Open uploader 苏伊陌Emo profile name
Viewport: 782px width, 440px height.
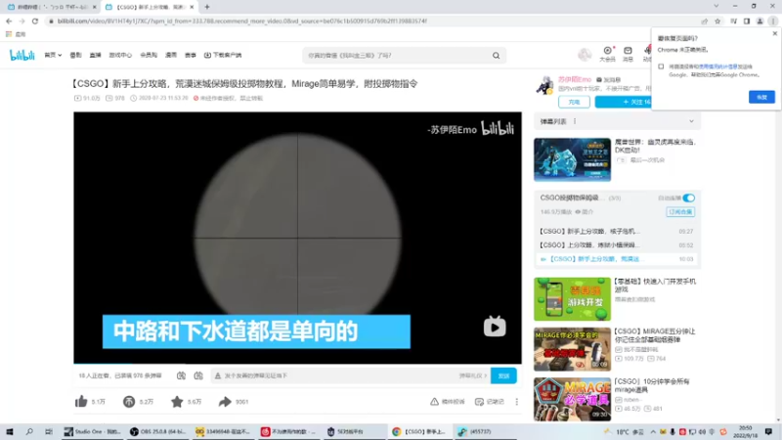(x=575, y=79)
